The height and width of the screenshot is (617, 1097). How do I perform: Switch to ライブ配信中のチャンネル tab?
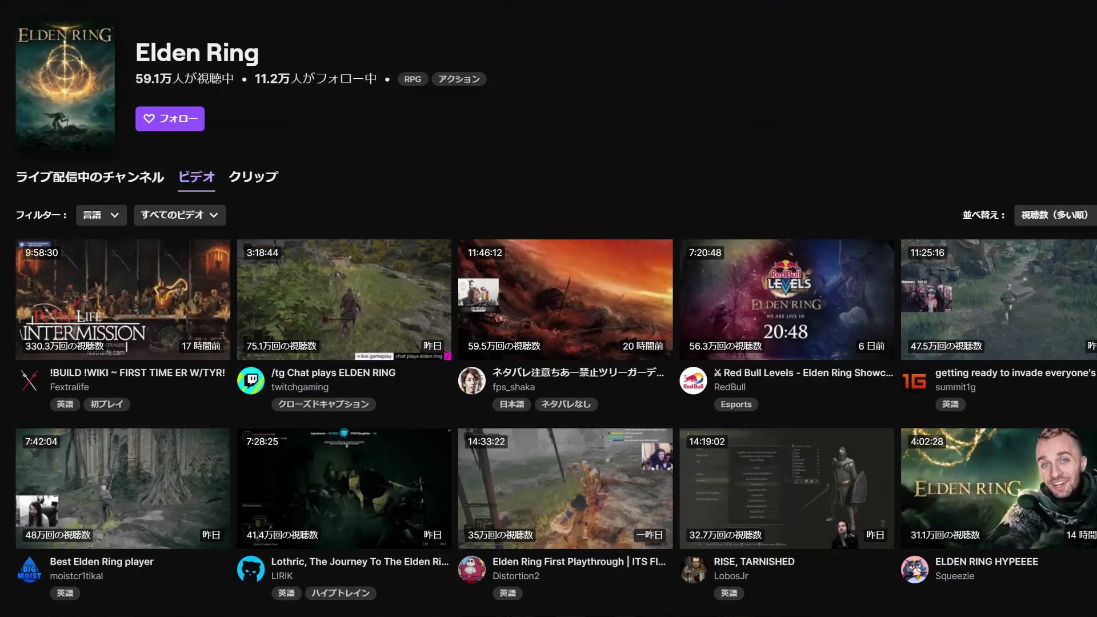90,177
